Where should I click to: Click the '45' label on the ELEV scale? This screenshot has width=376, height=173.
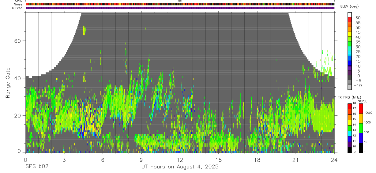[358, 32]
